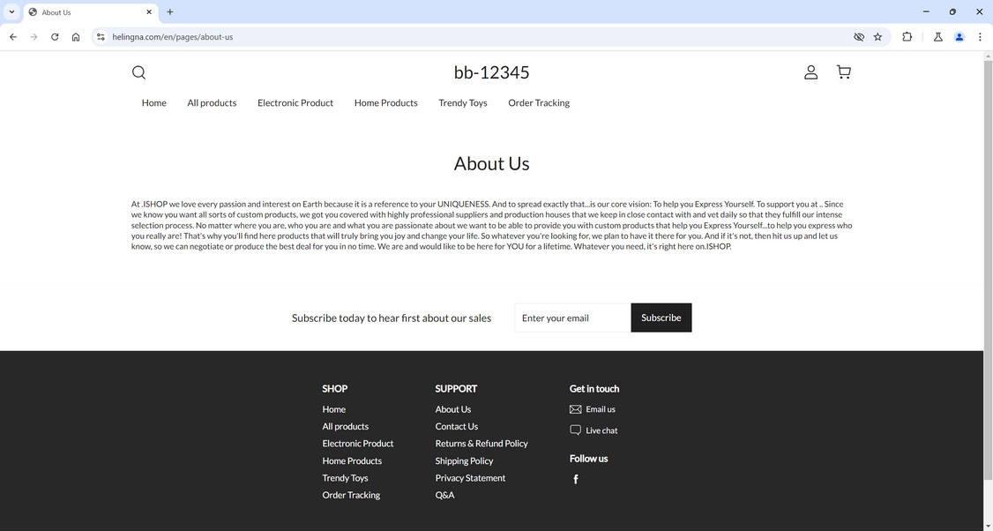Image resolution: width=993 pixels, height=531 pixels.
Task: Open footer Electronic Product link
Action: click(x=358, y=444)
